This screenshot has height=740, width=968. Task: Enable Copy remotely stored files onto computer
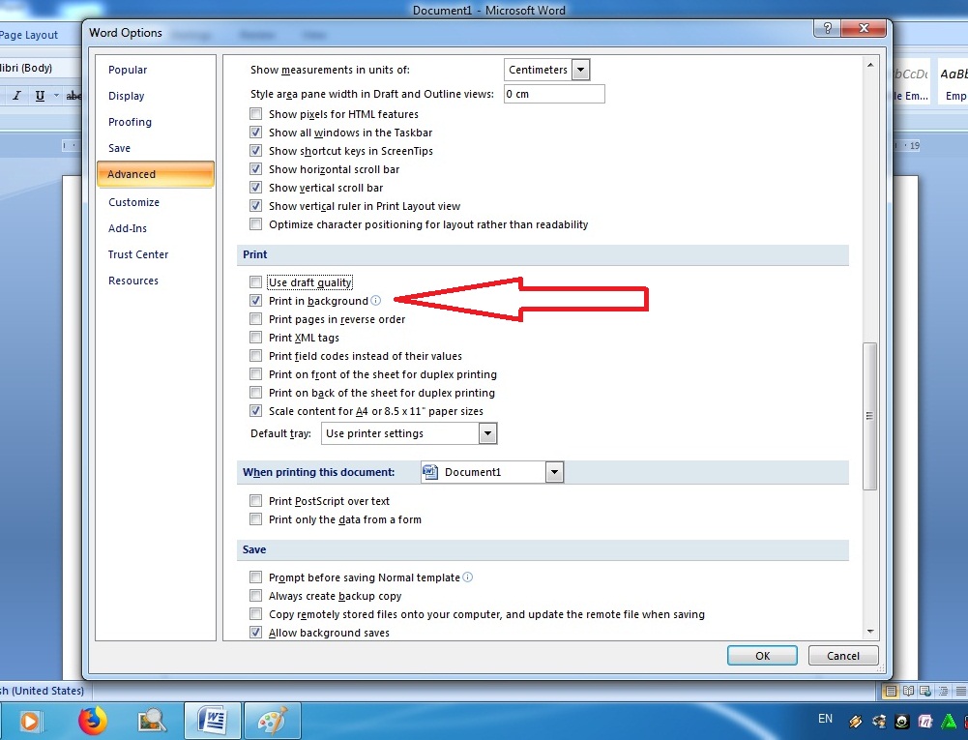(x=255, y=614)
